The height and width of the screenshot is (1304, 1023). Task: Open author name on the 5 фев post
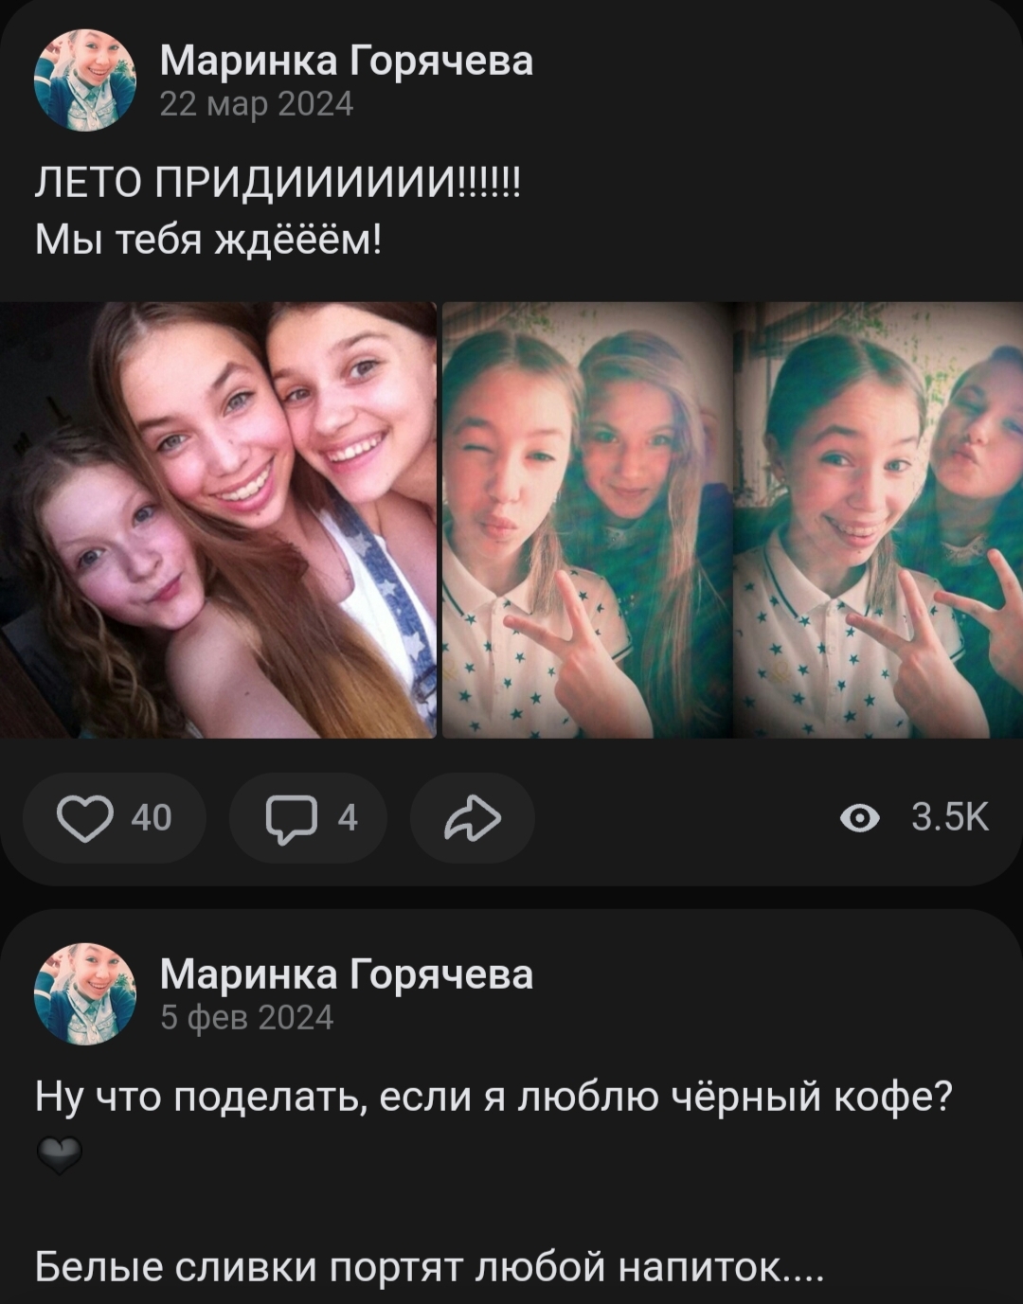click(347, 974)
